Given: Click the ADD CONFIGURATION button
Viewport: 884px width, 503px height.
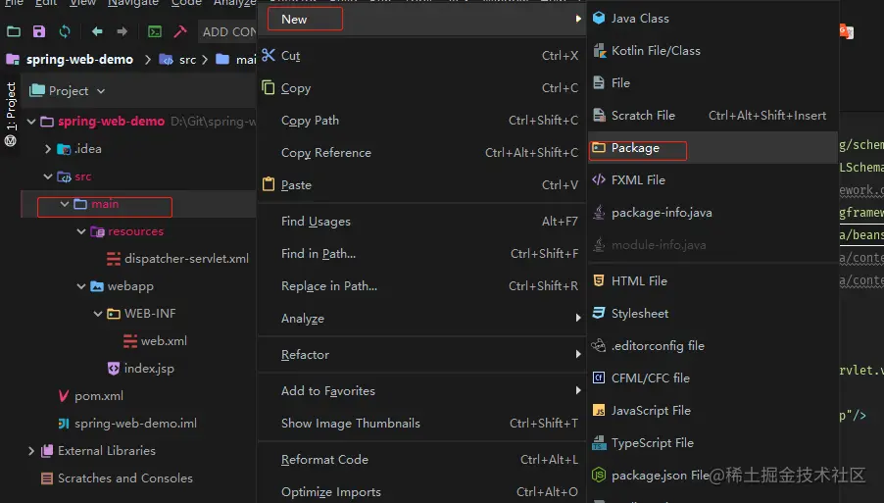Looking at the screenshot, I should pyautogui.click(x=229, y=32).
